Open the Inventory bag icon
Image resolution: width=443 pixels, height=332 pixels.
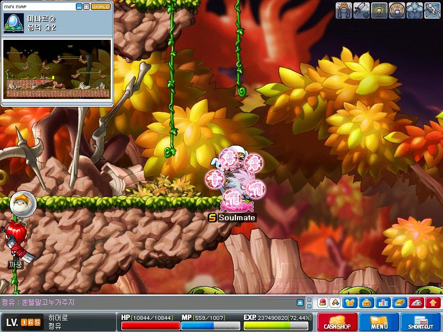[x=367, y=303]
